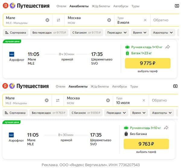
Task: Expand Пересадки dropdown above the 9 775 ₽ flight
Action: click(117, 32)
